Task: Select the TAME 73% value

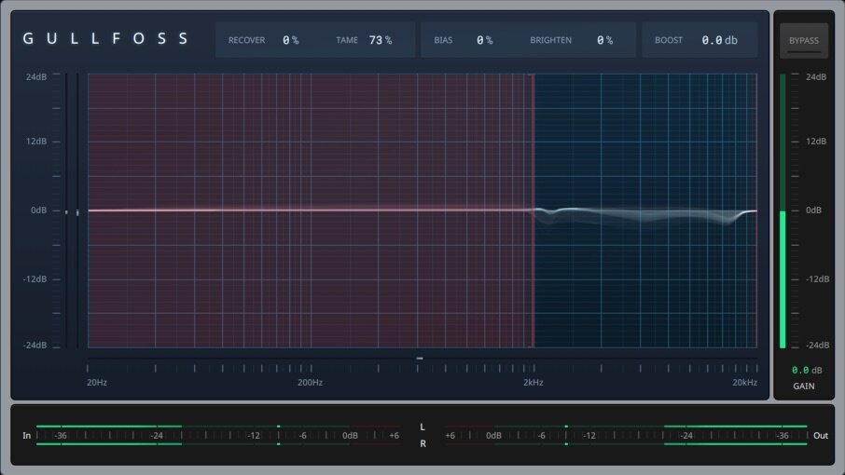Action: point(381,40)
